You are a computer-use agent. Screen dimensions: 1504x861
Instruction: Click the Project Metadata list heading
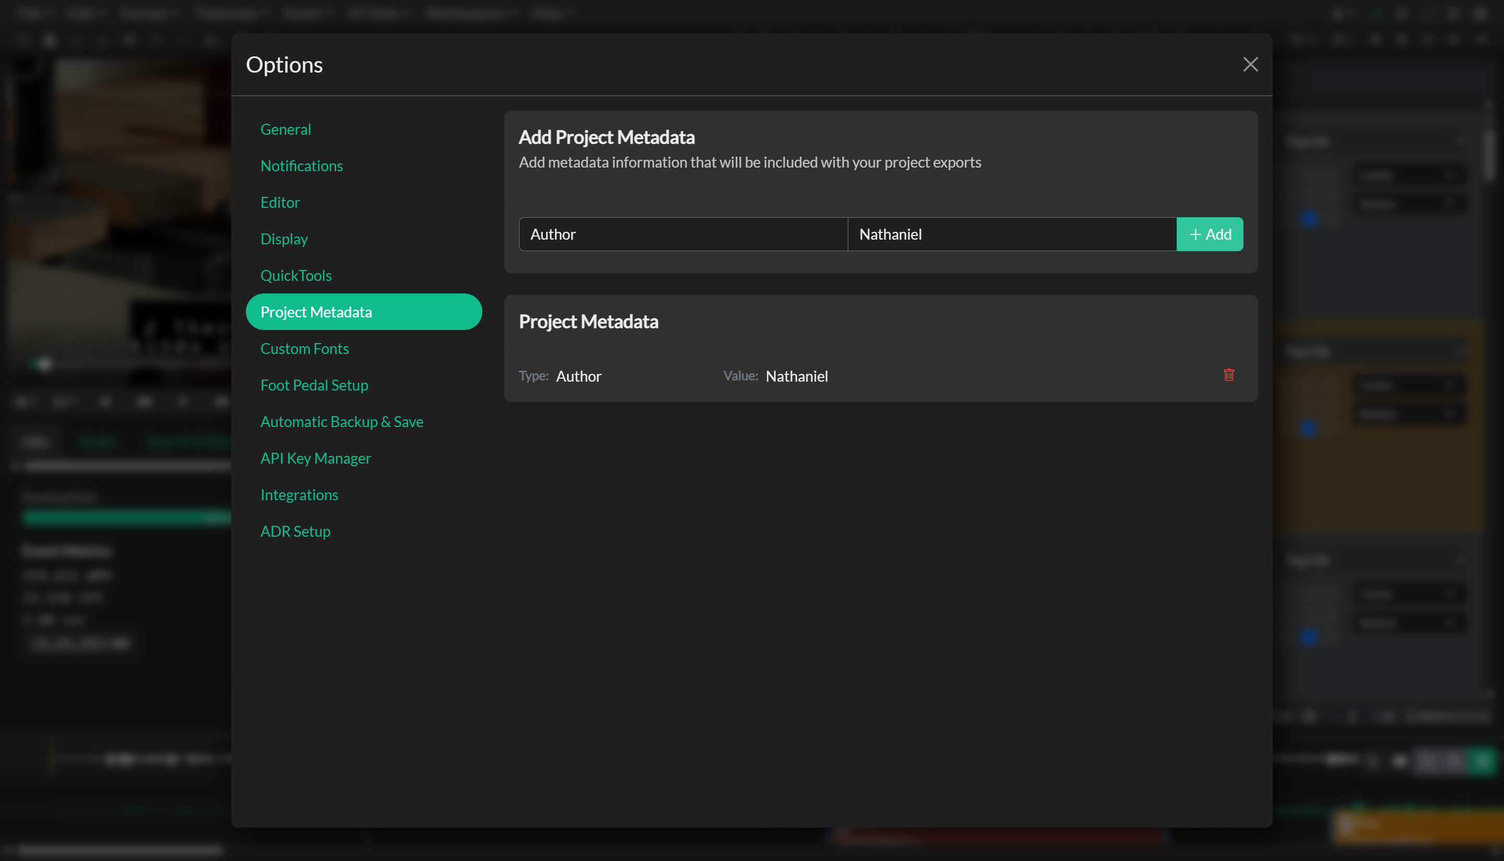click(x=588, y=322)
